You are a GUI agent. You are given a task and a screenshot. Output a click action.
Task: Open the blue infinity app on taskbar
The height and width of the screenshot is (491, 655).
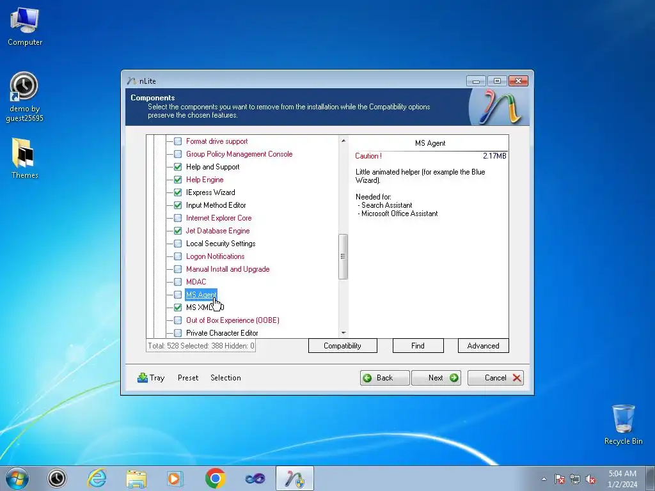[x=255, y=478]
